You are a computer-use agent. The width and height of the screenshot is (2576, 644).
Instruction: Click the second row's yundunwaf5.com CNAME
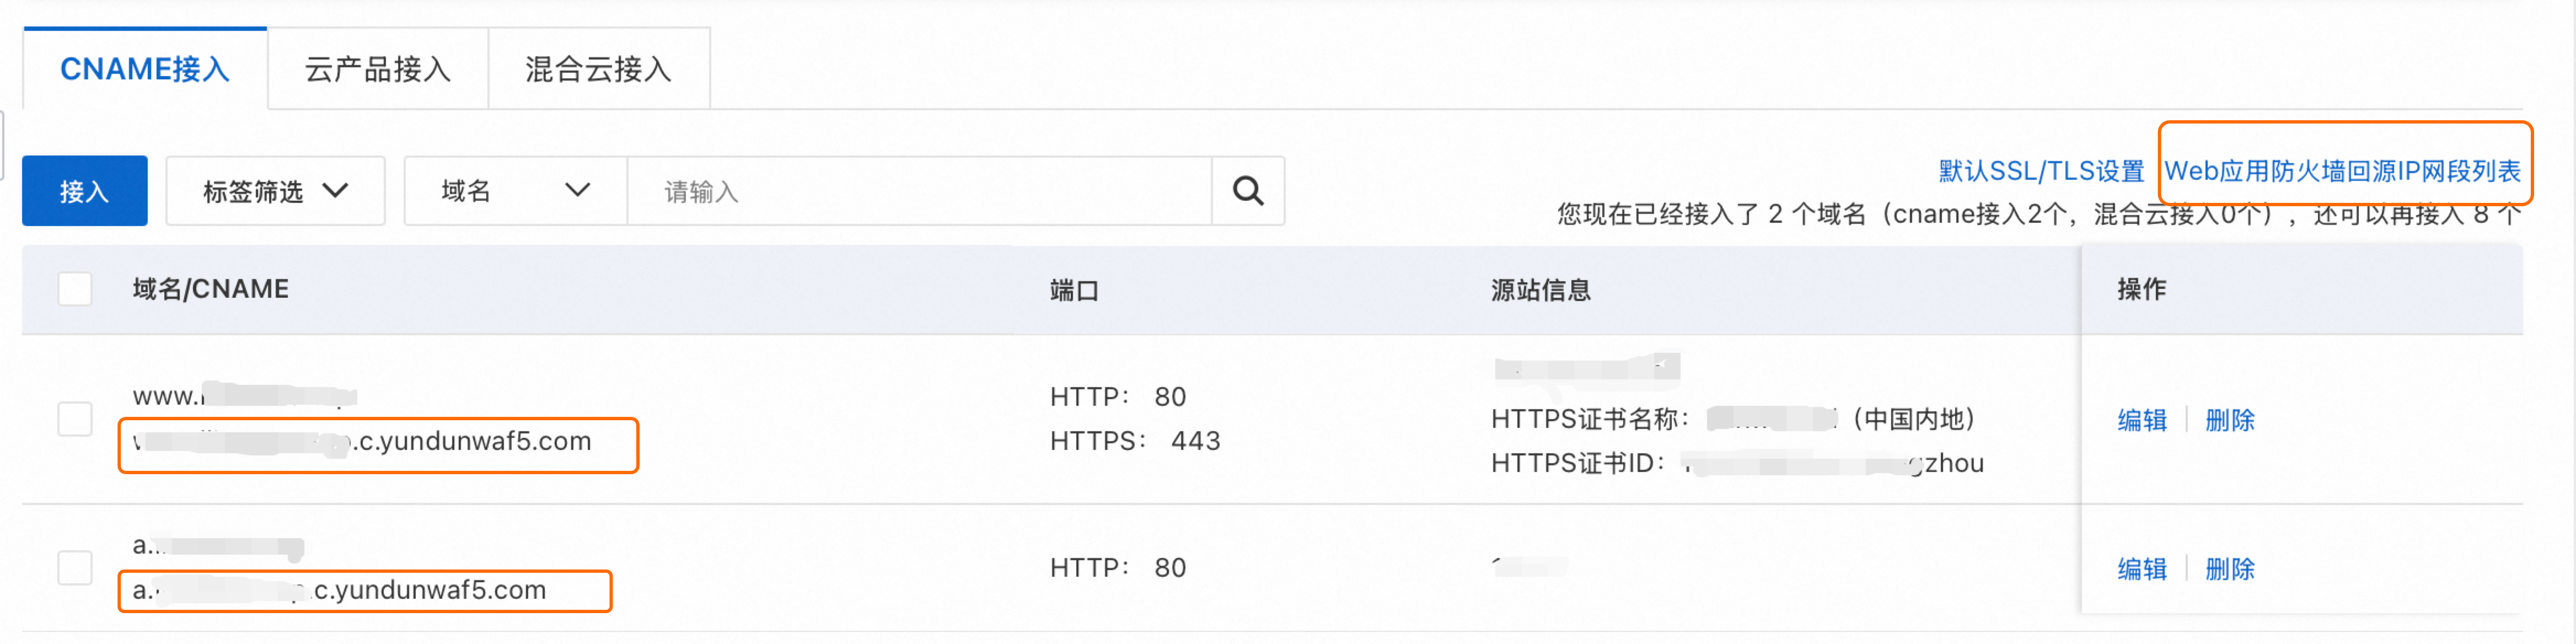pyautogui.click(x=340, y=590)
